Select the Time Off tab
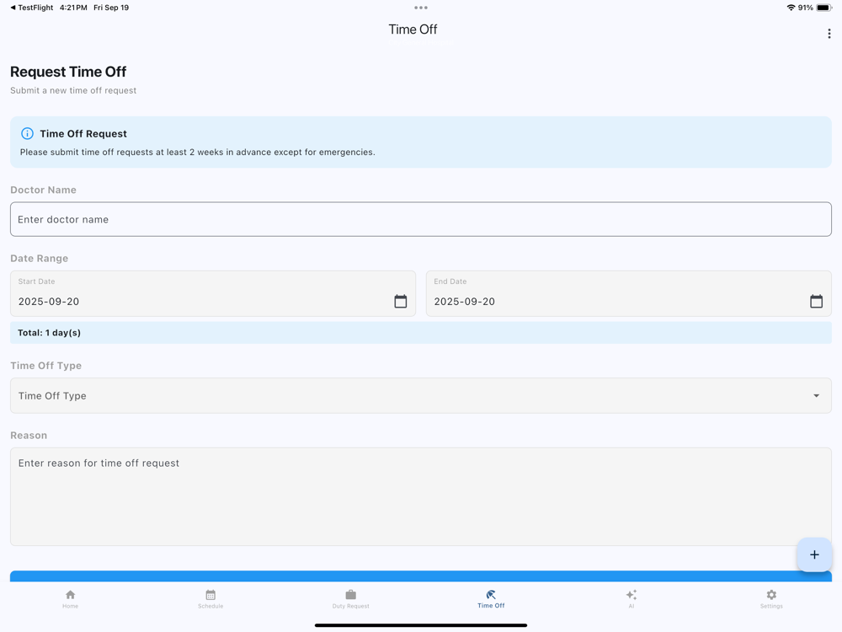The image size is (842, 632). 491,598
